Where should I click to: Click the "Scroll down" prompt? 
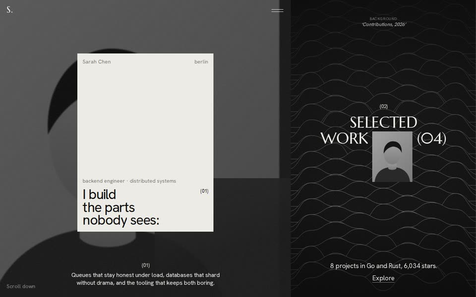21,287
